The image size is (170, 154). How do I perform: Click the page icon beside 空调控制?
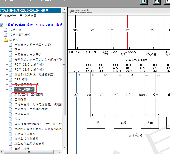click(x=10, y=99)
